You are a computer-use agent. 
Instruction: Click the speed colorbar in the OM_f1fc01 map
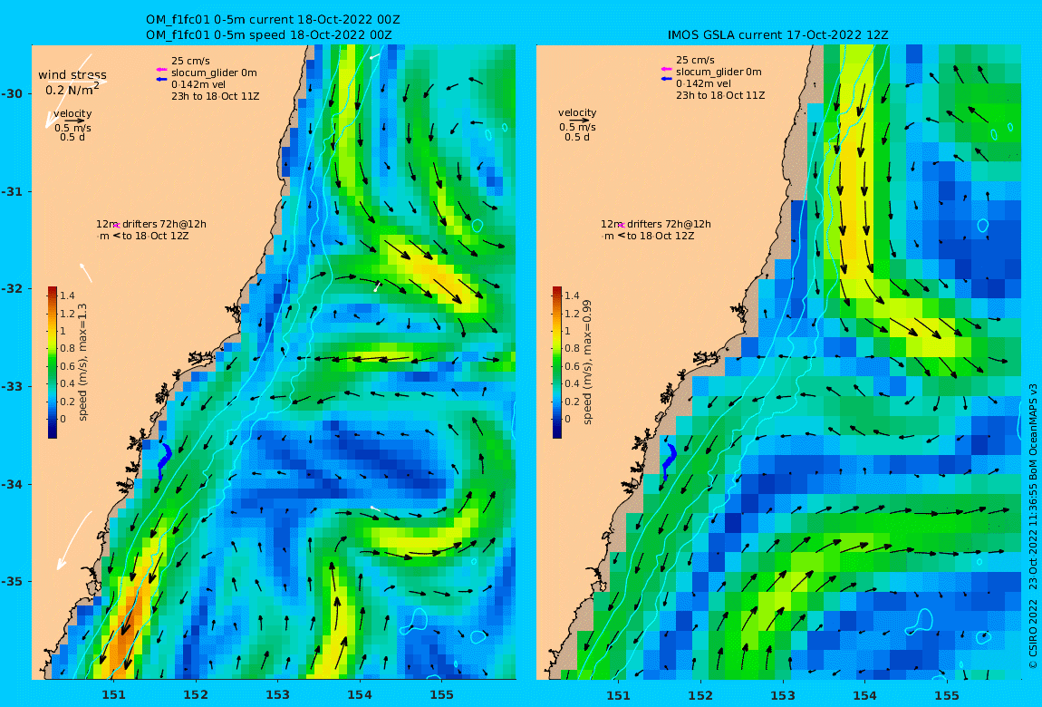tap(53, 363)
